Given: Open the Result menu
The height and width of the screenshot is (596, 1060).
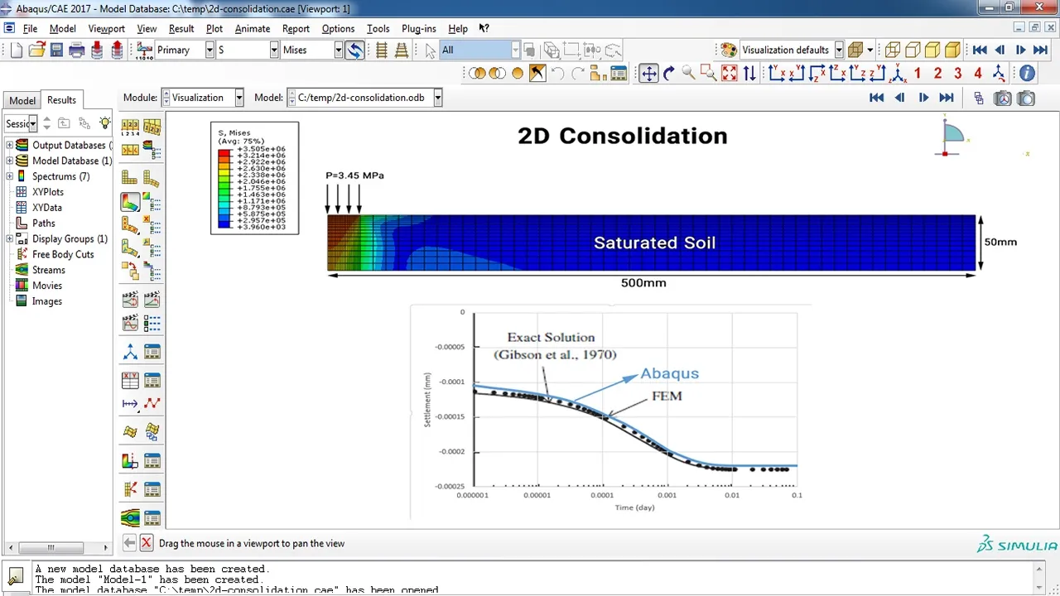Looking at the screenshot, I should coord(181,28).
